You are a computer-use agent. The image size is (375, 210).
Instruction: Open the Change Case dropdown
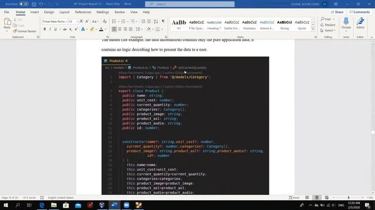[x=95, y=22]
